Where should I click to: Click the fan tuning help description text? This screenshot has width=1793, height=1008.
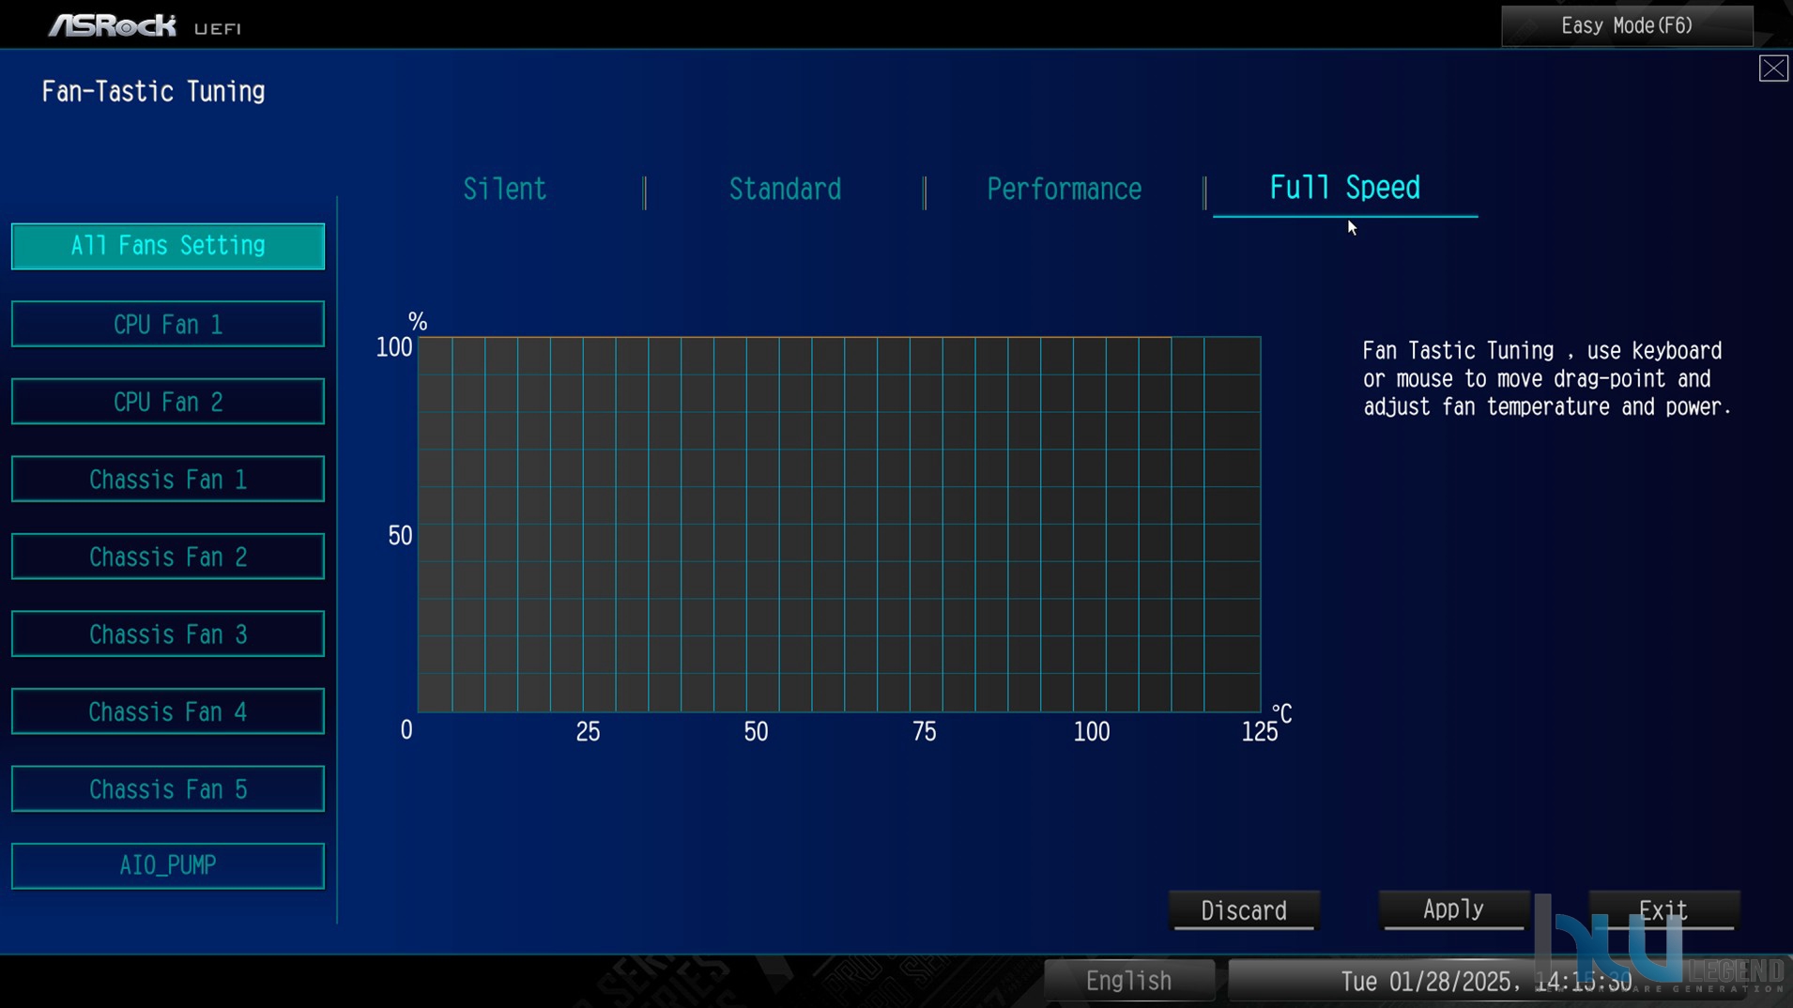pos(1547,379)
